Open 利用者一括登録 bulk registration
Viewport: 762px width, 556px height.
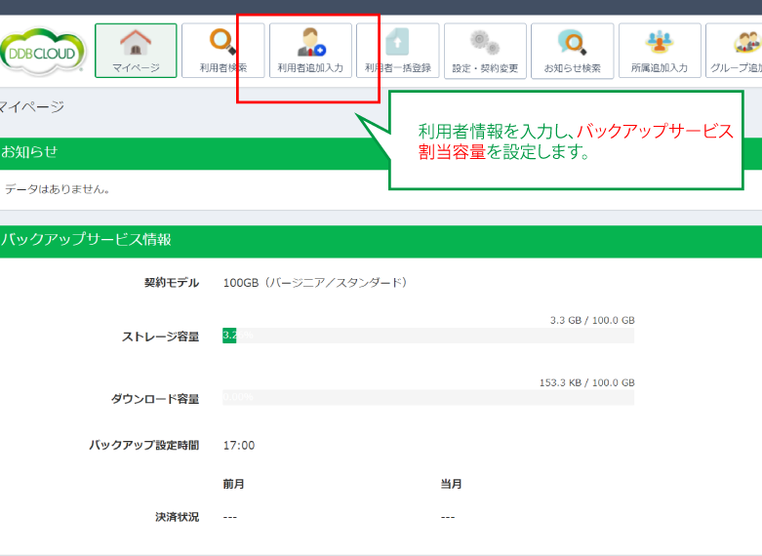[397, 51]
